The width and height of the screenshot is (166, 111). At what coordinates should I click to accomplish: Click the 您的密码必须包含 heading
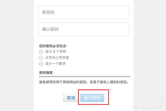point(53,46)
